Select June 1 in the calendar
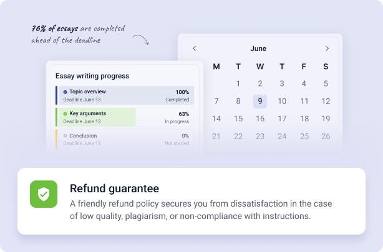The image size is (383, 252). pyautogui.click(x=238, y=84)
